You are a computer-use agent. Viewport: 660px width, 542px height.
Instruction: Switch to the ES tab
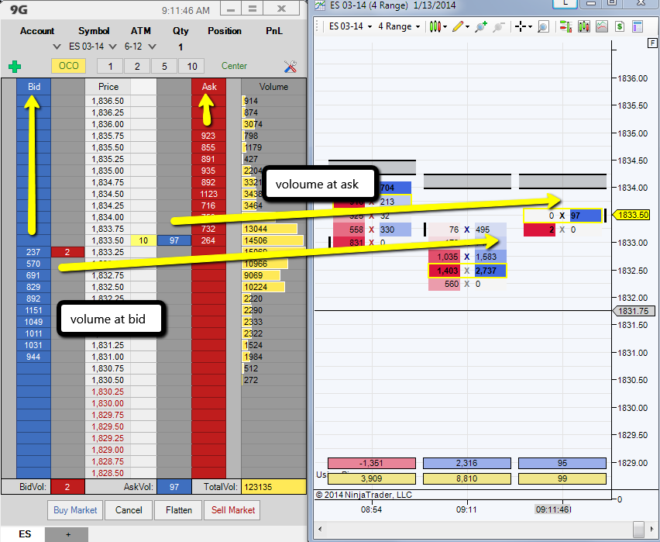pos(23,534)
